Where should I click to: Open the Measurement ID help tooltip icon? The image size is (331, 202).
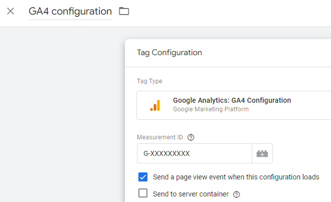[191, 137]
